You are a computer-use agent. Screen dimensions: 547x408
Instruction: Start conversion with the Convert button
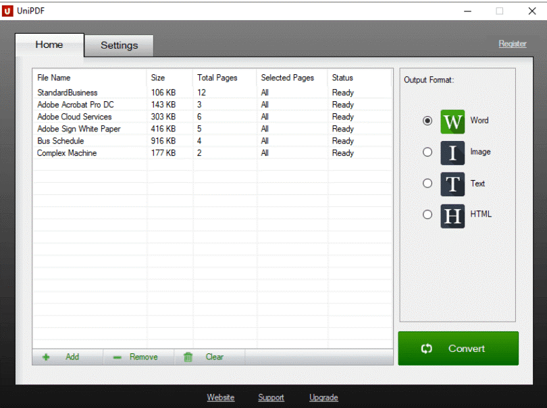(458, 349)
